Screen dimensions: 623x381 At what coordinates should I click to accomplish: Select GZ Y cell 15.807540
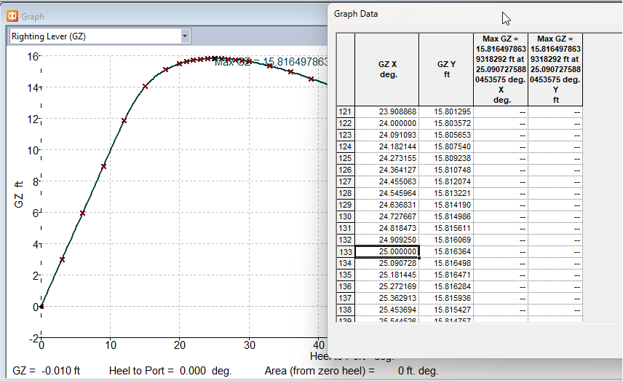click(x=446, y=146)
